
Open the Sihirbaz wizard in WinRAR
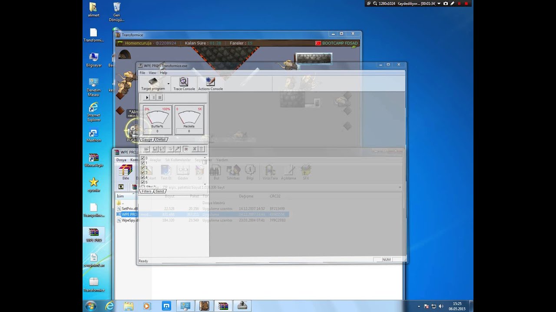coord(233,172)
